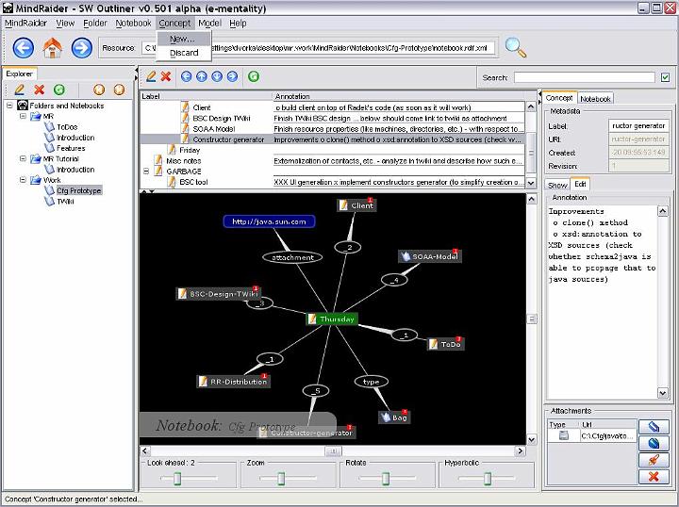Viewport: 679px width, 507px height.
Task: Click the central Thursday graph node
Action: coord(332,319)
